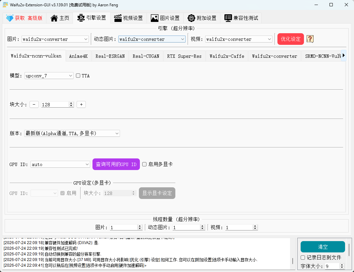Click the multi-GPU 块大小 128 spinner
The height and width of the screenshot is (272, 354).
(x=120, y=193)
